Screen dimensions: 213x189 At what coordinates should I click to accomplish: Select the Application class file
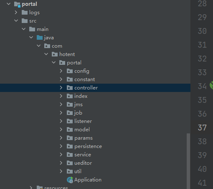pyautogui.click(x=88, y=180)
